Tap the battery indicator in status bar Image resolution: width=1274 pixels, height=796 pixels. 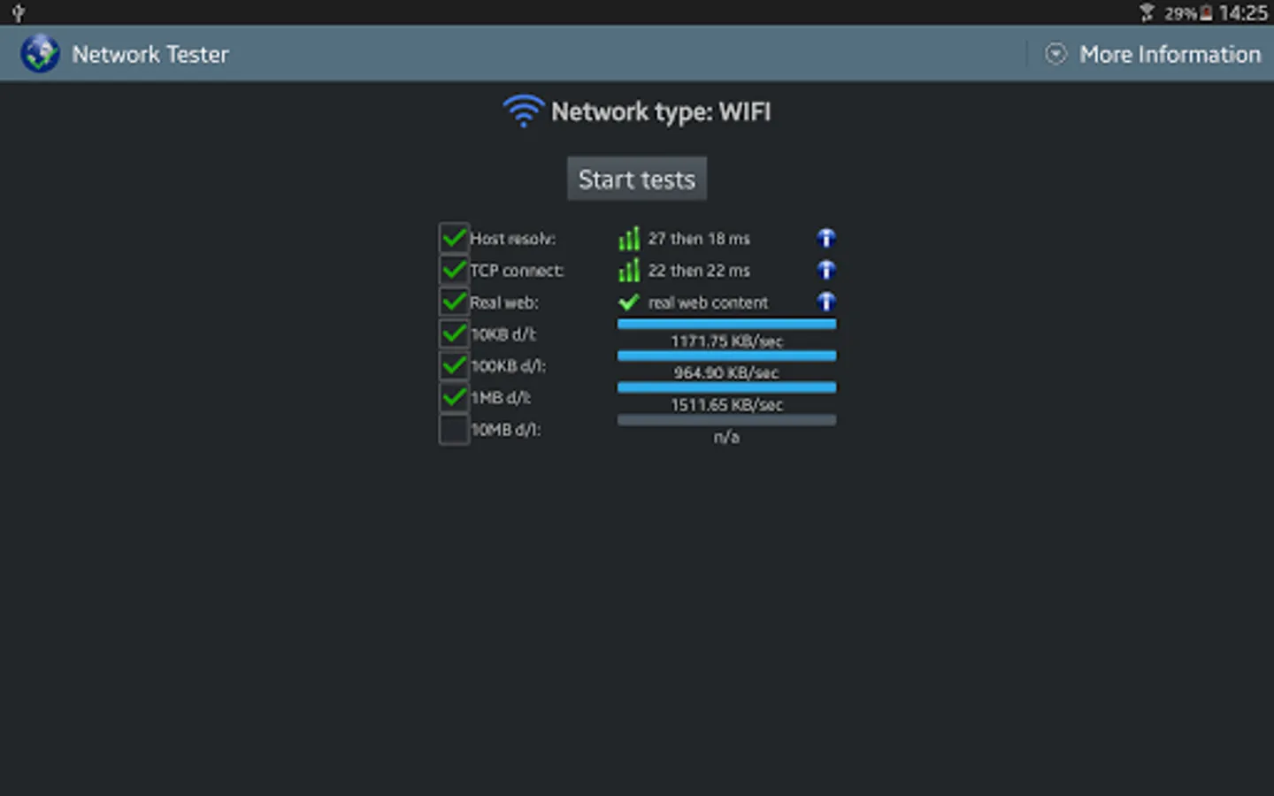point(1206,13)
